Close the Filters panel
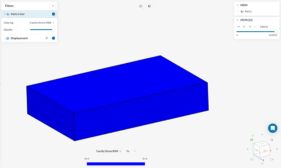This screenshot has width=281, height=168. [53, 6]
